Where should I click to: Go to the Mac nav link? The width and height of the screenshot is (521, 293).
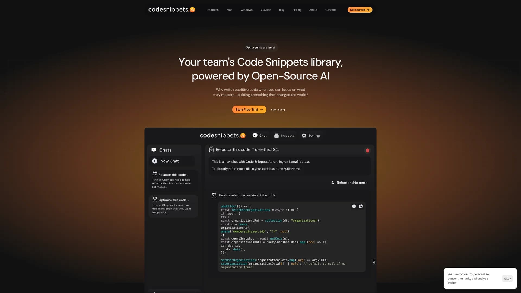click(x=229, y=10)
